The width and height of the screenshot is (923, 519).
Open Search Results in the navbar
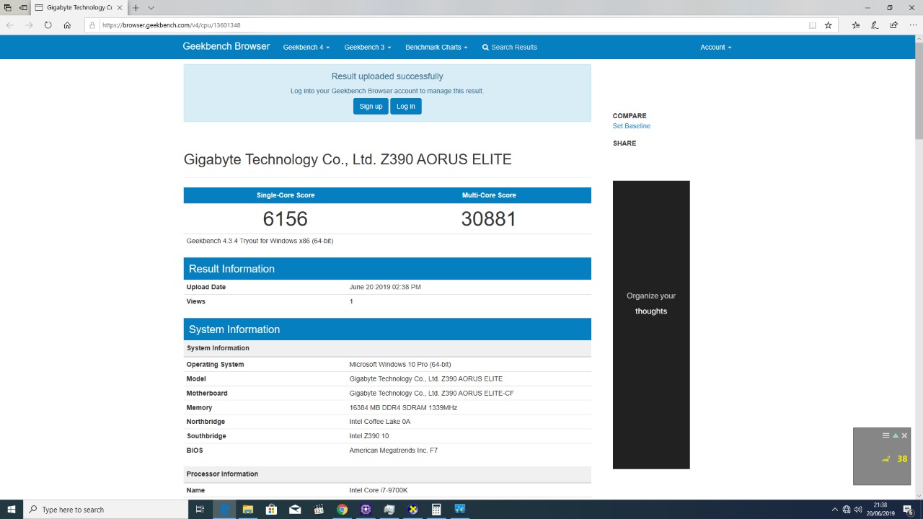[510, 48]
